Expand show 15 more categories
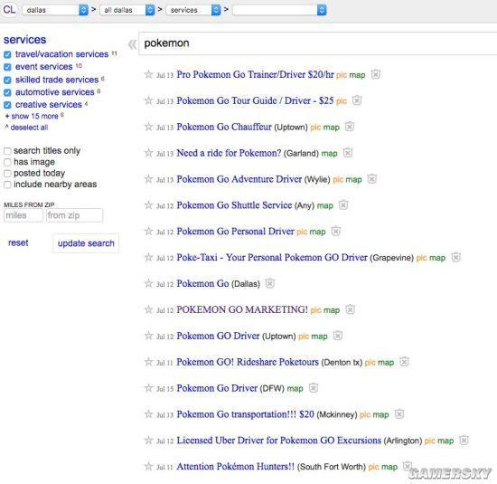Screen dimensions: 497x484 tap(34, 116)
